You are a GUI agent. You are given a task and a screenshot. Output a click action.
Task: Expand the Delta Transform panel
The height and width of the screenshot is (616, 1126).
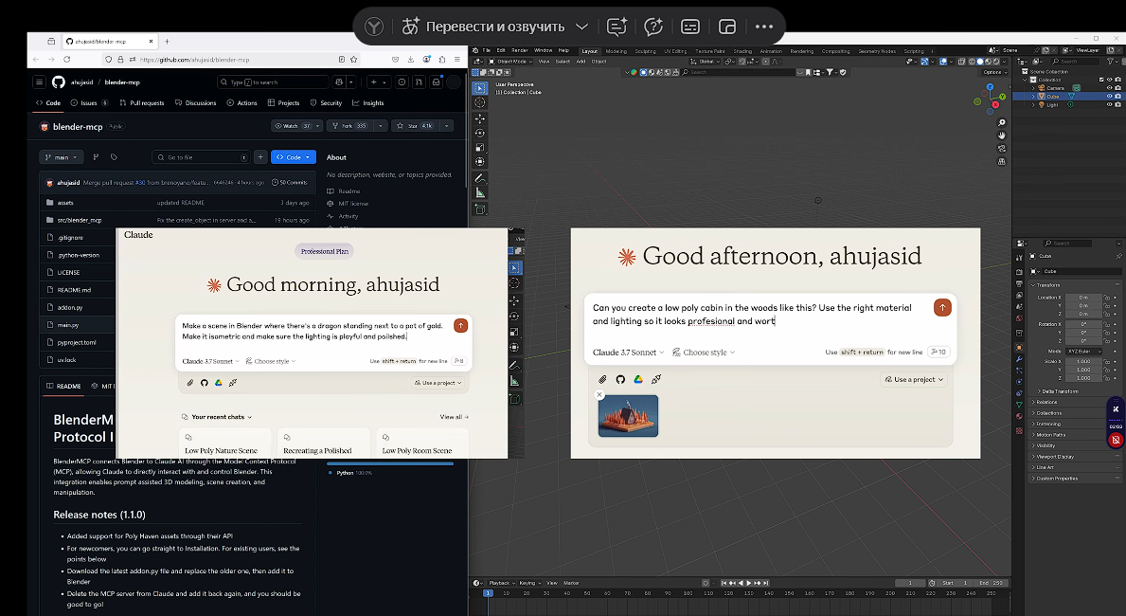click(x=1059, y=391)
